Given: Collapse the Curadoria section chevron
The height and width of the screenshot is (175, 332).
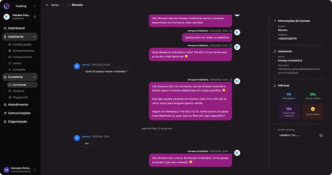Looking at the screenshot, I should point(35,77).
